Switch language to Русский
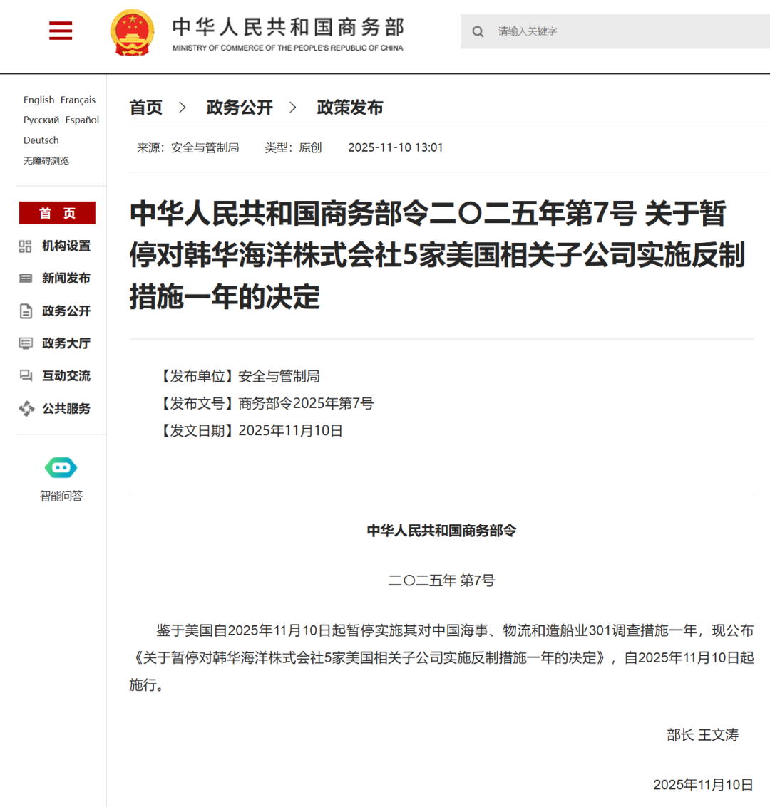The image size is (770, 807). [x=41, y=120]
